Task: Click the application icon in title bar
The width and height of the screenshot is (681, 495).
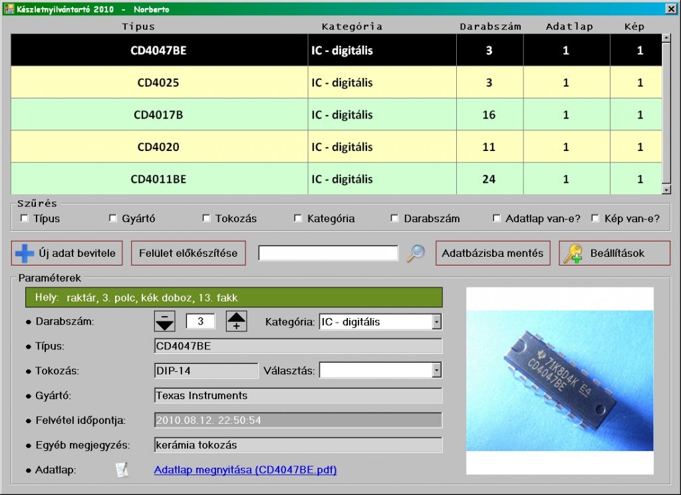Action: click(x=9, y=9)
